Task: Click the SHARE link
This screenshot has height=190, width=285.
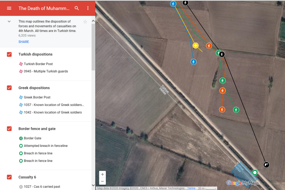Action: [x=24, y=42]
